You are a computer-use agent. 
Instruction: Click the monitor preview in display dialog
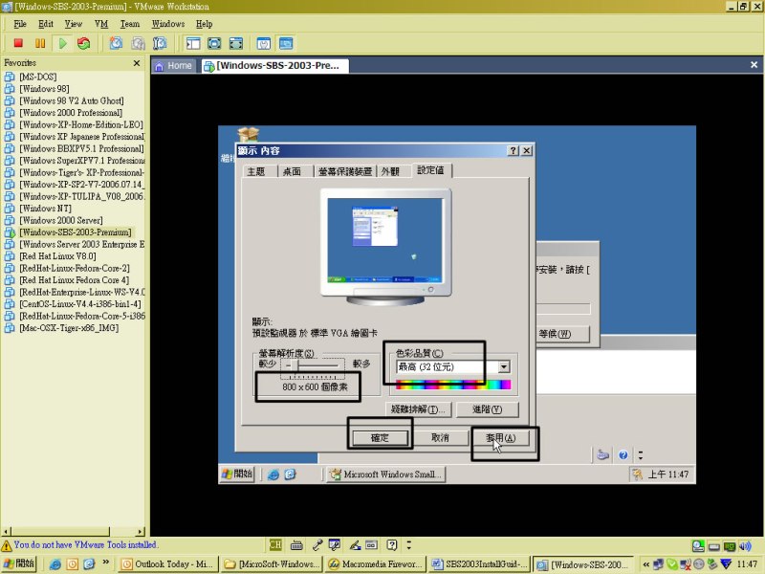(x=385, y=247)
